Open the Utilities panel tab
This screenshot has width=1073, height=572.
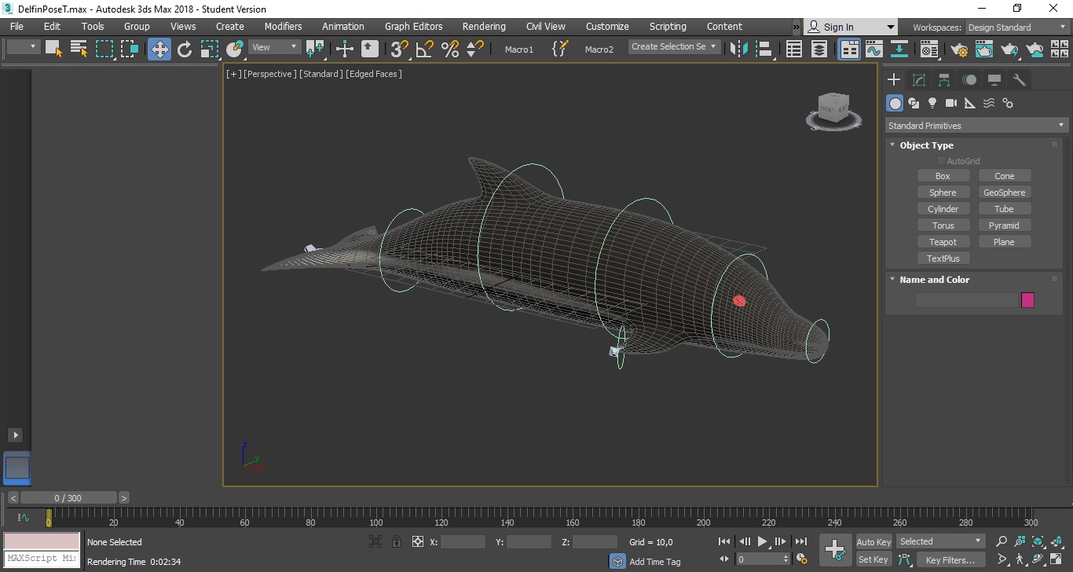(x=1020, y=80)
